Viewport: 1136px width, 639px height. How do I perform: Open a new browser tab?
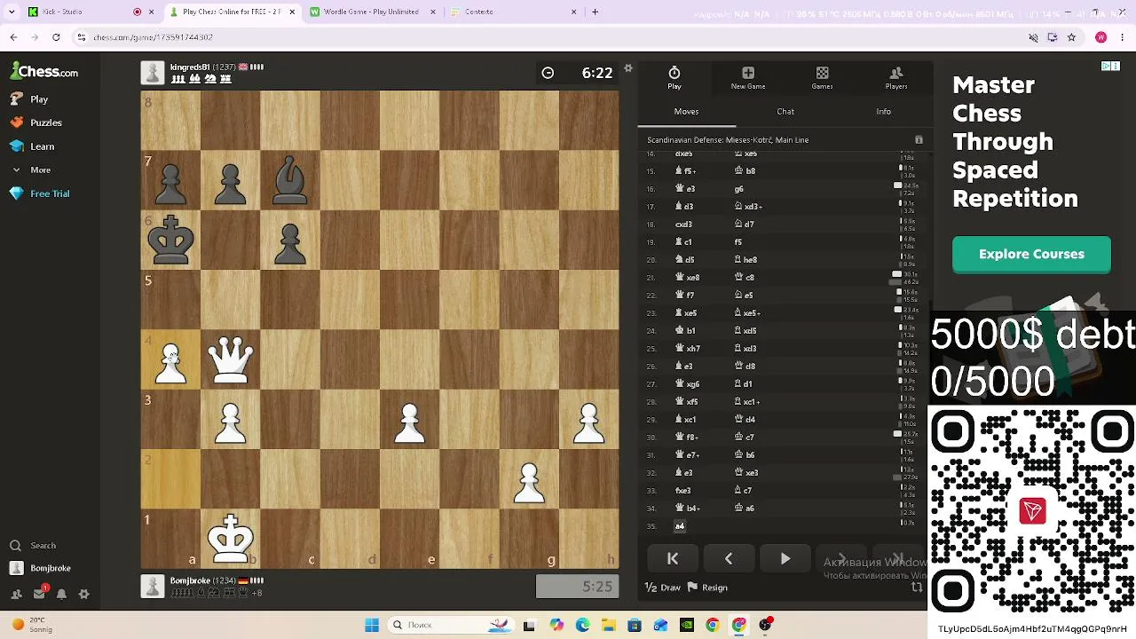click(x=595, y=12)
